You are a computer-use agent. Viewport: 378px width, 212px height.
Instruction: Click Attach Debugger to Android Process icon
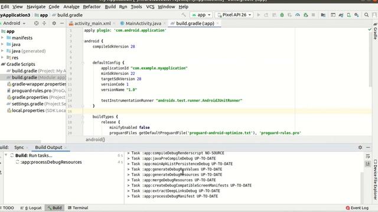click(x=306, y=15)
